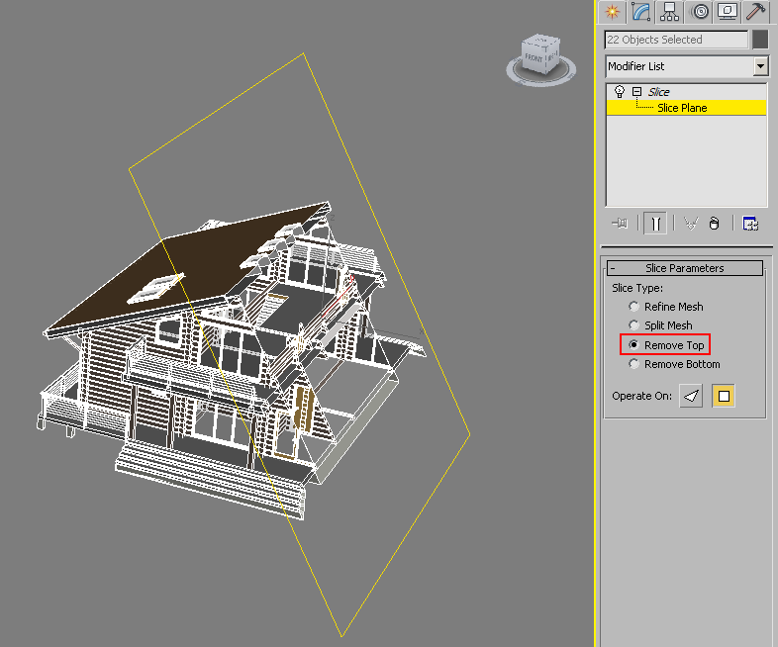Open Configure Modifier Sets icon
Viewport: 778px width, 647px height.
750,224
